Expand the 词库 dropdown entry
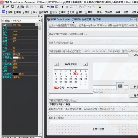 tap(135, 12)
